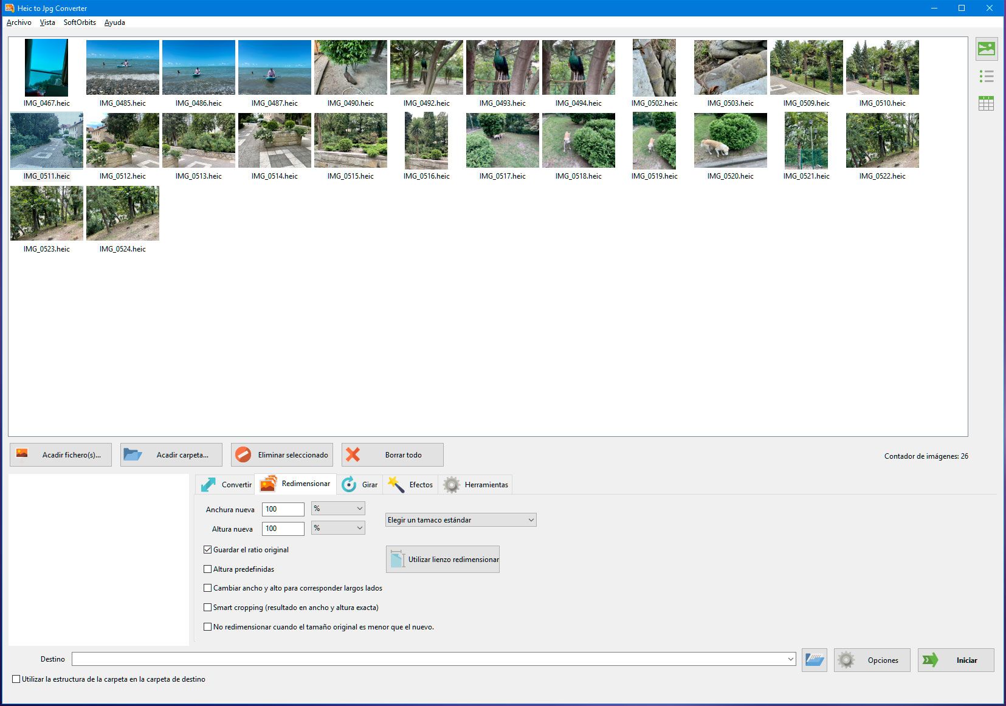
Task: Click the IMG_0513.heic file name
Action: pos(199,176)
